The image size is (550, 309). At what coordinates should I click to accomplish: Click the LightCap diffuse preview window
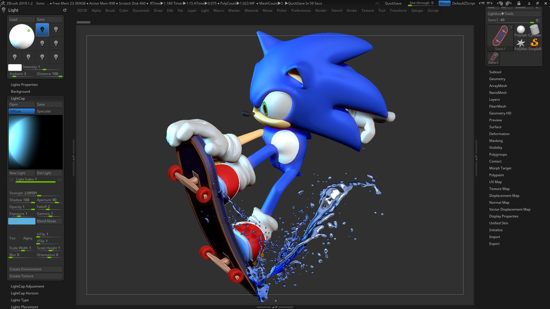[36, 142]
